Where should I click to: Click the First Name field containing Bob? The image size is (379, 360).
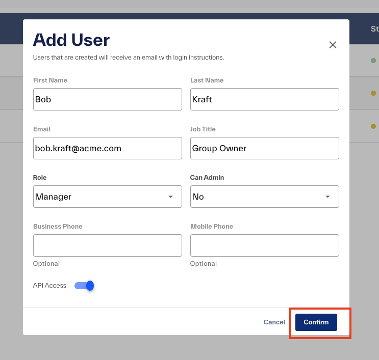pos(108,99)
